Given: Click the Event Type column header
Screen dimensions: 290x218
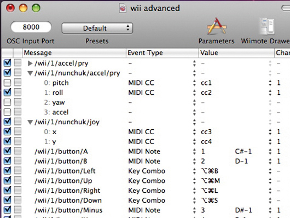Looking at the screenshot, I should [x=162, y=53].
